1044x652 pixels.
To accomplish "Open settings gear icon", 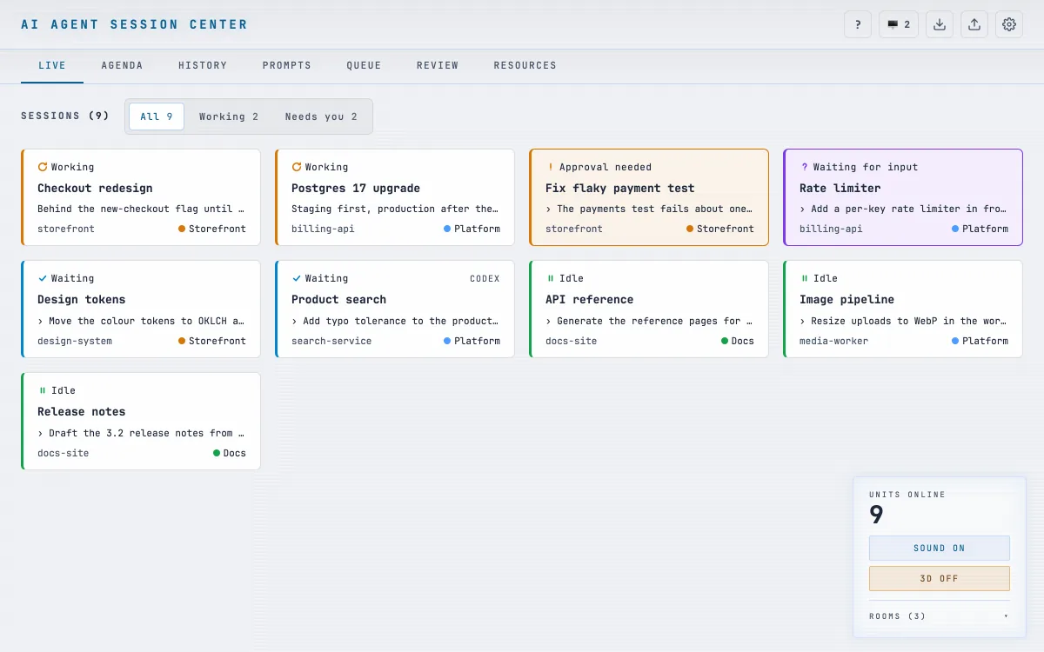I will pyautogui.click(x=1009, y=24).
